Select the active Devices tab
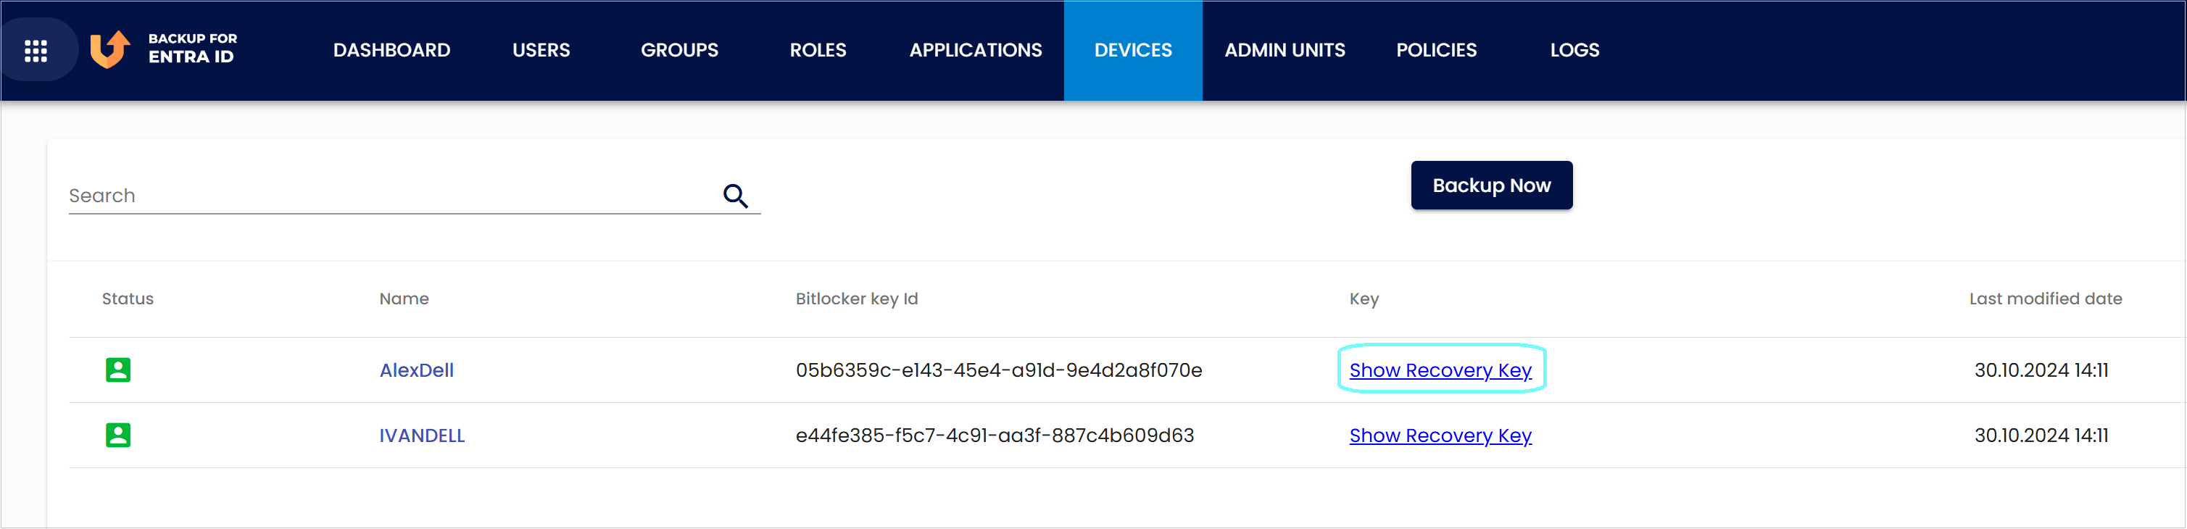The image size is (2187, 529). pos(1132,50)
